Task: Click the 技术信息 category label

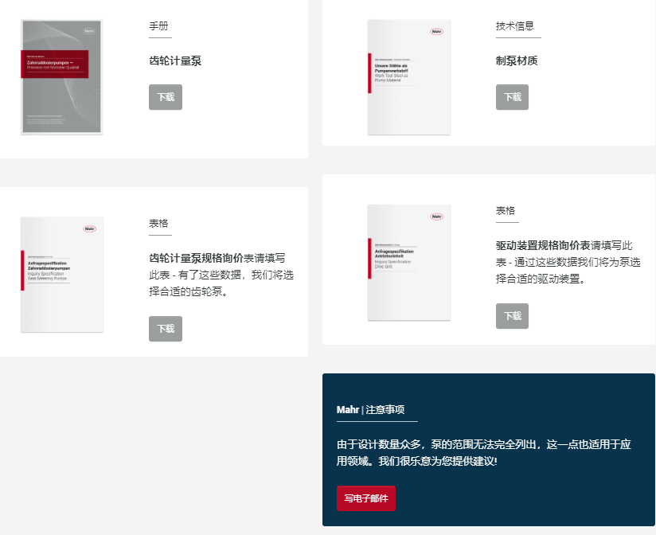Action: coord(515,26)
